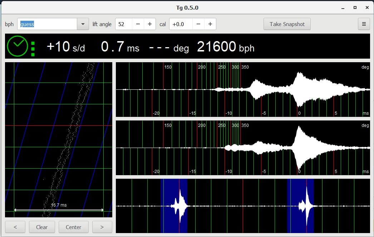Shift paper strip left with < button
Image resolution: width=374 pixels, height=237 pixels.
click(15, 227)
